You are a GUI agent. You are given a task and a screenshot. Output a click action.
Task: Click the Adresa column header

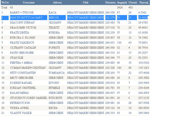point(57,2)
